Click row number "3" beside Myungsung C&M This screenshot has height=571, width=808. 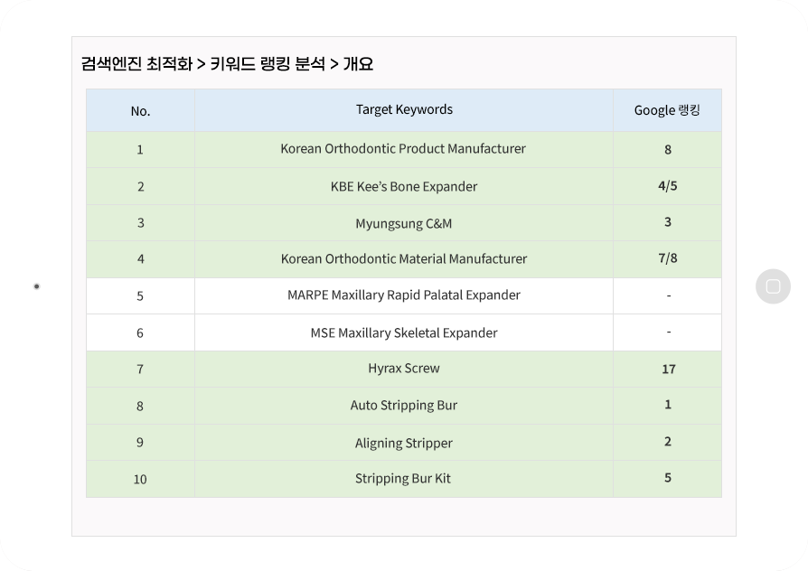(x=141, y=222)
